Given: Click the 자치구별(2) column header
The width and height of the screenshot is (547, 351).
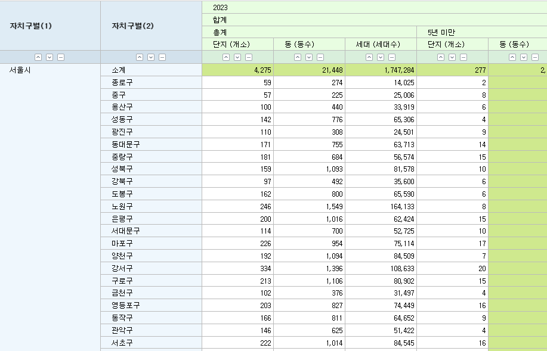Looking at the screenshot, I should [152, 26].
